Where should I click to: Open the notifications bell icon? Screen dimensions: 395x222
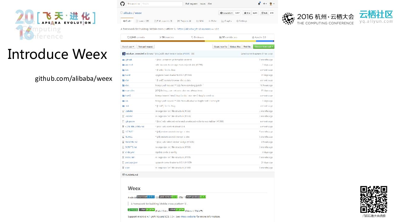(x=259, y=4)
